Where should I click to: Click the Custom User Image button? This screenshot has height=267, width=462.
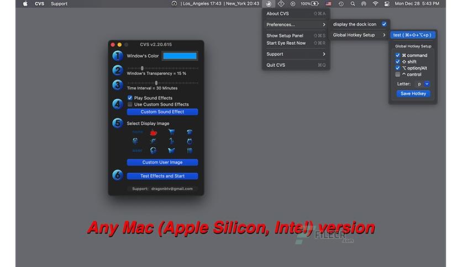coord(162,162)
